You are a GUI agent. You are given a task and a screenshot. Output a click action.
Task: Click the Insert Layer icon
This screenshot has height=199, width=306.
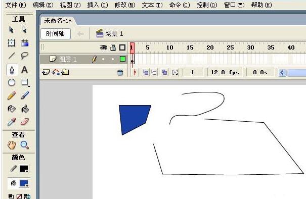pos(46,72)
